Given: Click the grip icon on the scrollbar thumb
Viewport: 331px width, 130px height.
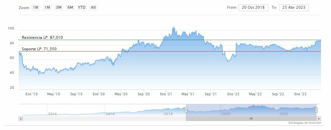Looking at the screenshot, I should [251, 119].
